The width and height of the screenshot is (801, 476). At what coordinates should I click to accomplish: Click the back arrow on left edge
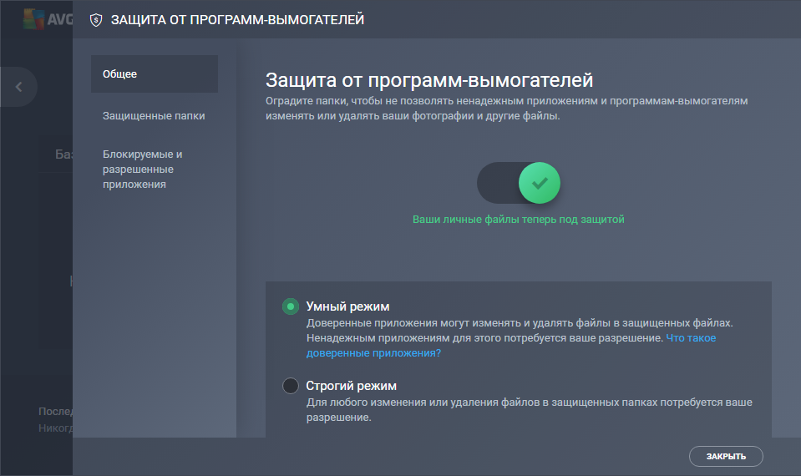(19, 87)
